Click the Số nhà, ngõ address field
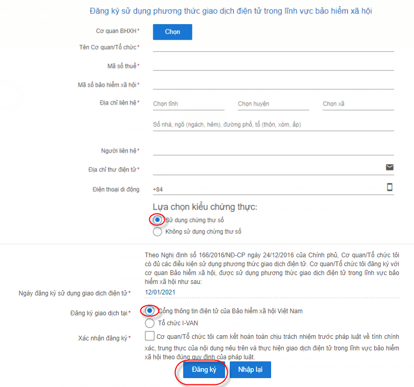 click(273, 125)
